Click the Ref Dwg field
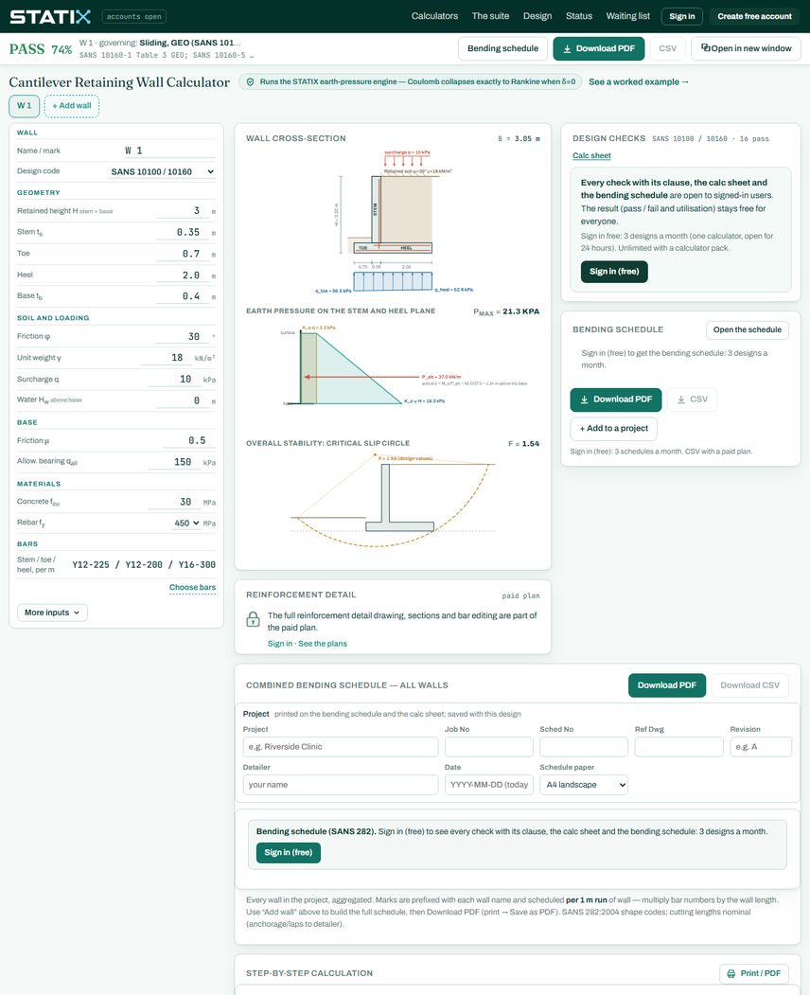 [678, 747]
